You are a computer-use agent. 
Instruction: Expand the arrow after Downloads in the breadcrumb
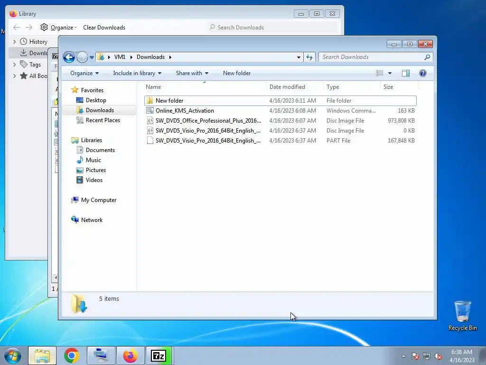click(x=170, y=57)
